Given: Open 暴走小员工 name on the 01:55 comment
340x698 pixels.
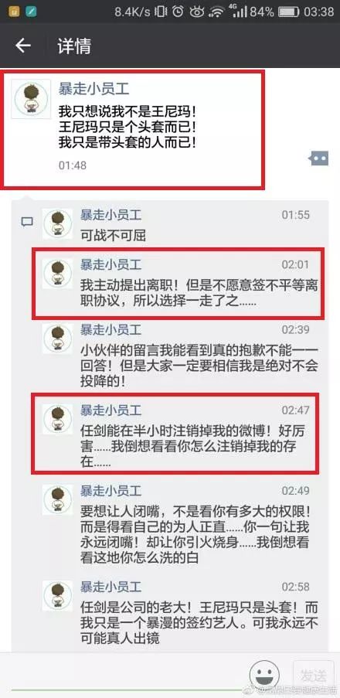Looking at the screenshot, I should (110, 216).
